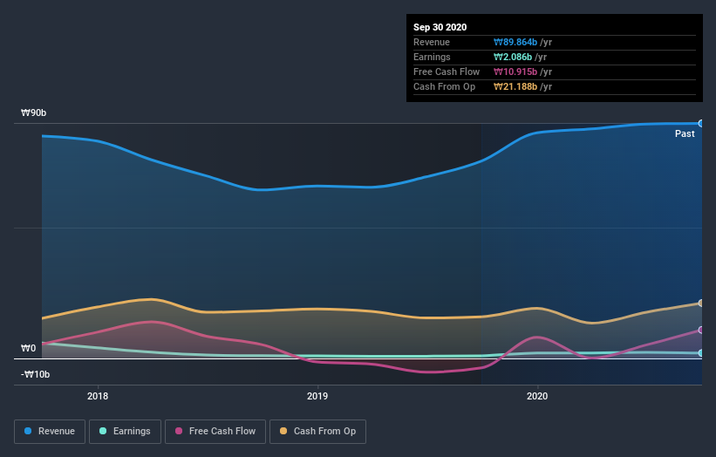The width and height of the screenshot is (716, 457).
Task: Toggle the Free Cash Flow legend button
Action: coord(215,432)
